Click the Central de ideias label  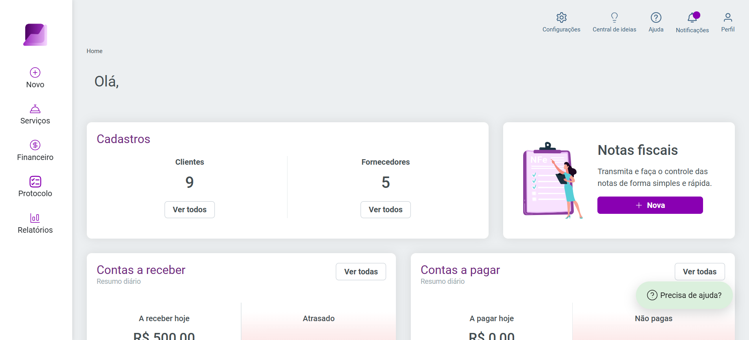(x=614, y=29)
